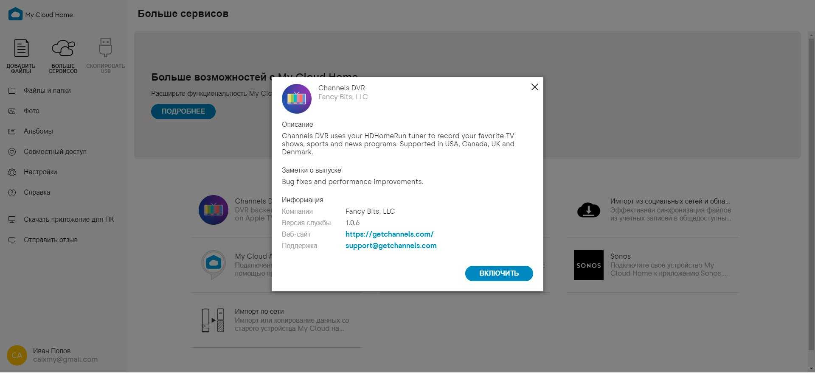815x374 pixels.
Task: Open Файлы и папки in sidebar
Action: 47,91
